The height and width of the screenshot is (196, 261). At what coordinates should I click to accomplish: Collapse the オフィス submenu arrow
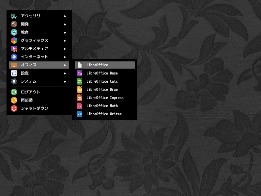click(x=65, y=65)
